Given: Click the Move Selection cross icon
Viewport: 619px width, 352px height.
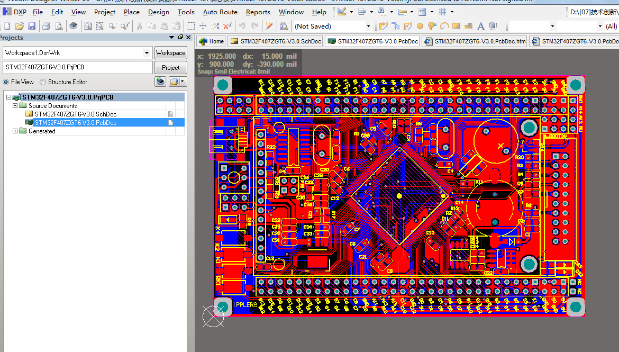Looking at the screenshot, I should (203, 26).
